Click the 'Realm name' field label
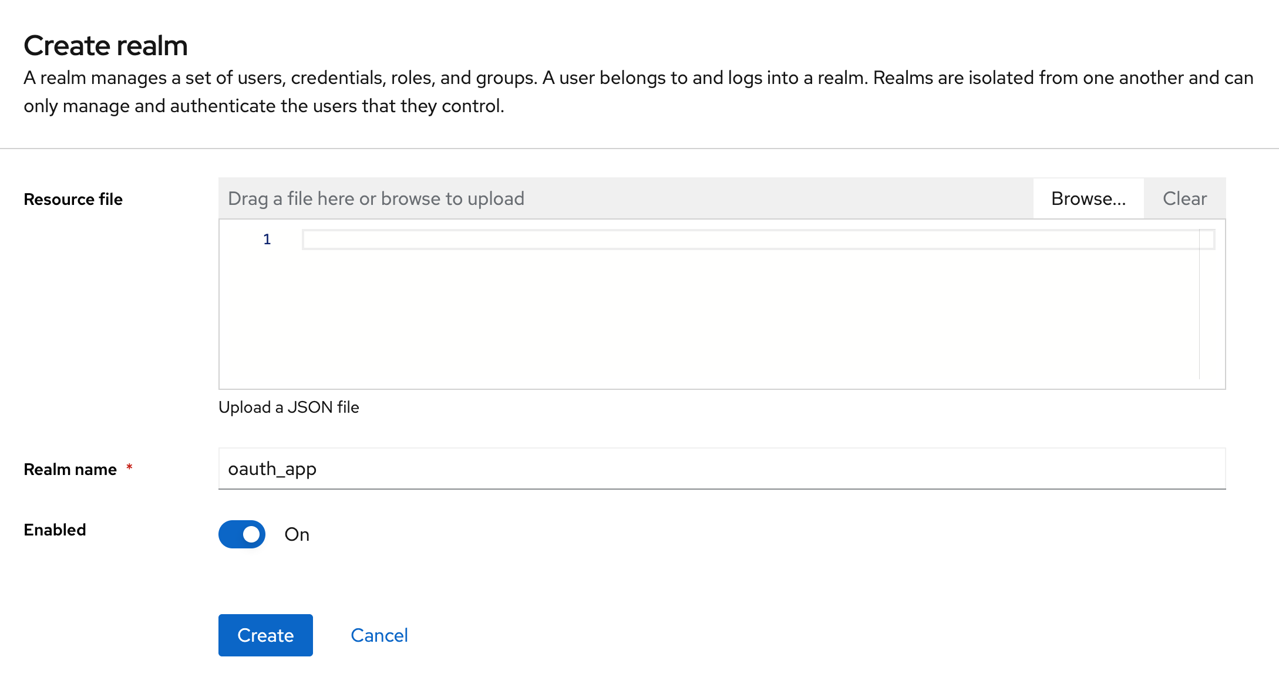This screenshot has height=694, width=1279. [x=70, y=470]
